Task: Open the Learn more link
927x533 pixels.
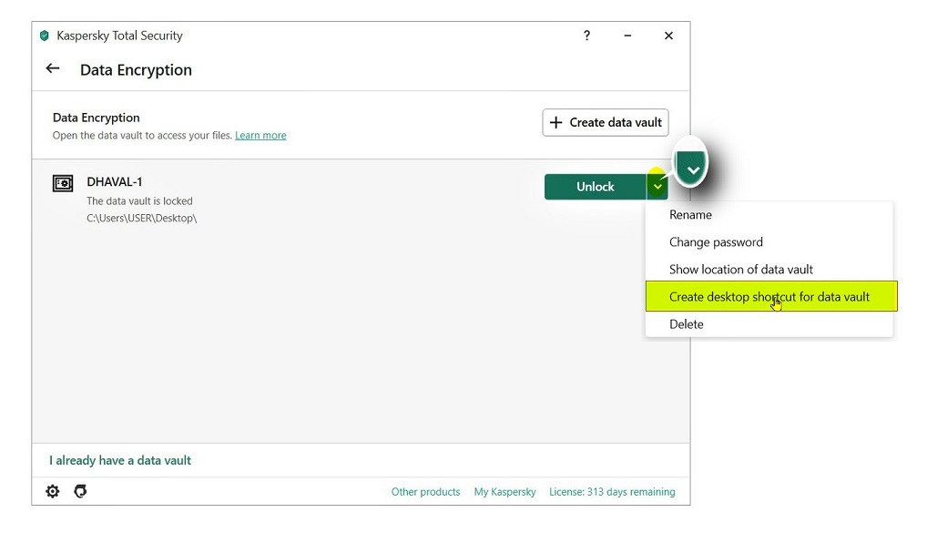Action: (x=260, y=136)
